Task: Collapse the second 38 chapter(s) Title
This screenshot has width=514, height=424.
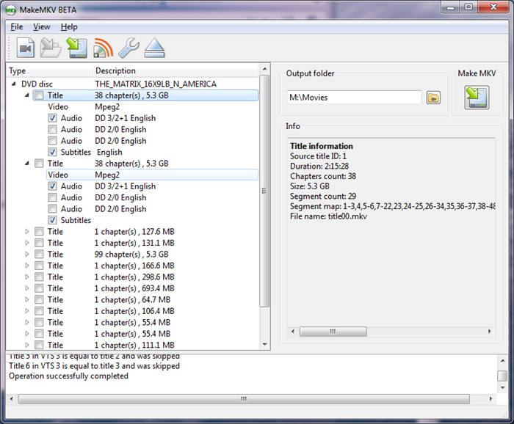Action: (x=27, y=164)
